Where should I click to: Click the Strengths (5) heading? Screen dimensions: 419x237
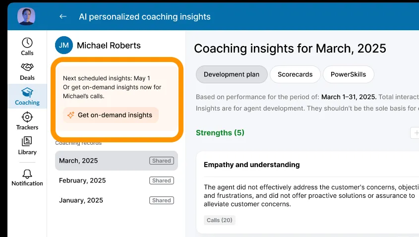tap(220, 133)
